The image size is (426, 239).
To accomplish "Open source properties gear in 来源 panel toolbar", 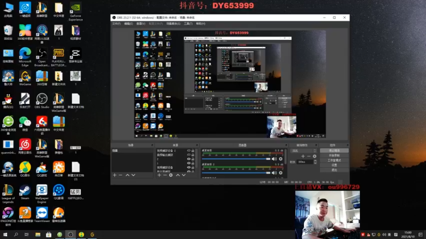I will [x=171, y=175].
